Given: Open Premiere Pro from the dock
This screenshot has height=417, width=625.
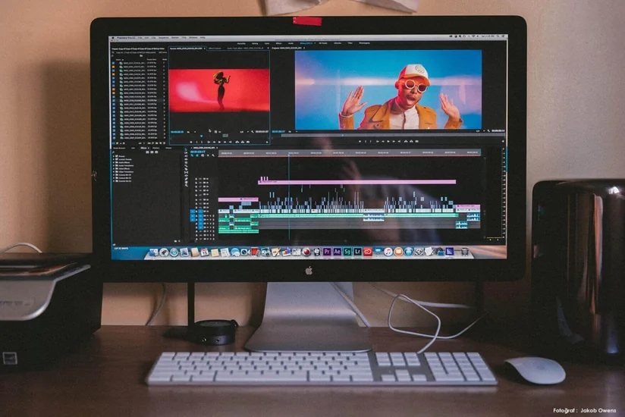Looking at the screenshot, I should coord(327,252).
